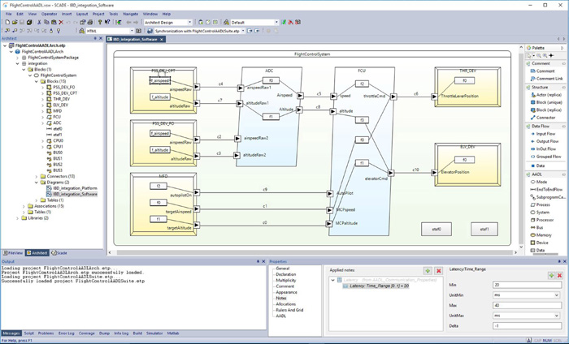
Task: Open the HTML format dropdown
Action: pyautogui.click(x=132, y=31)
